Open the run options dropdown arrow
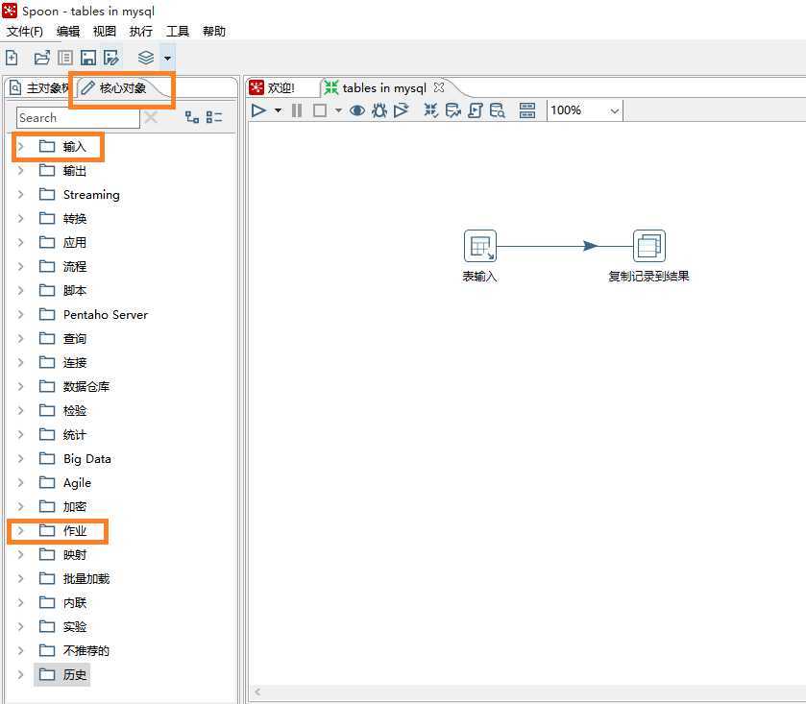 click(x=278, y=110)
